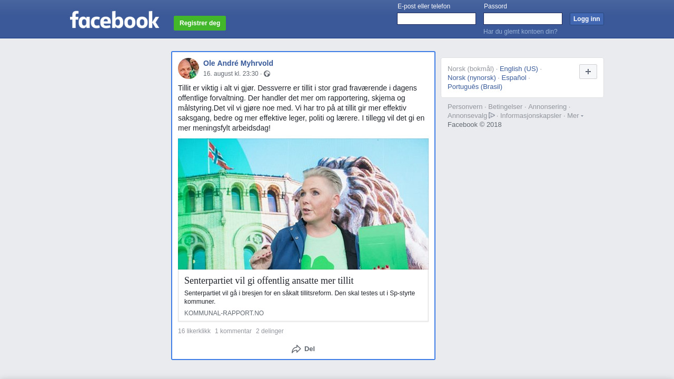Open the 16. august kl. 23:30 timestamp
The width and height of the screenshot is (674, 379).
231,74
